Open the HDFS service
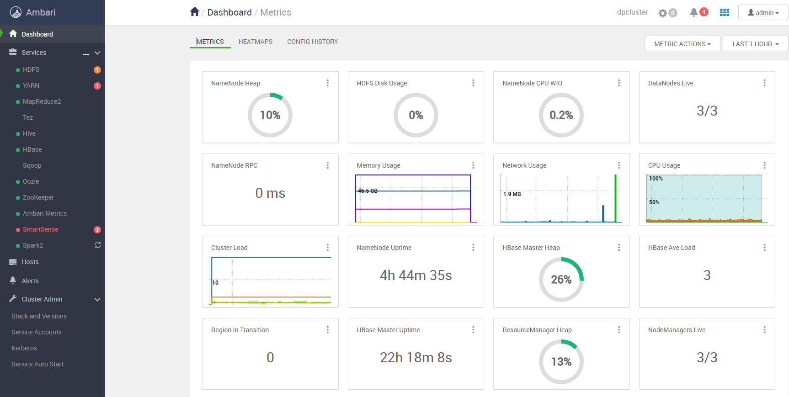This screenshot has height=397, width=789. click(31, 69)
